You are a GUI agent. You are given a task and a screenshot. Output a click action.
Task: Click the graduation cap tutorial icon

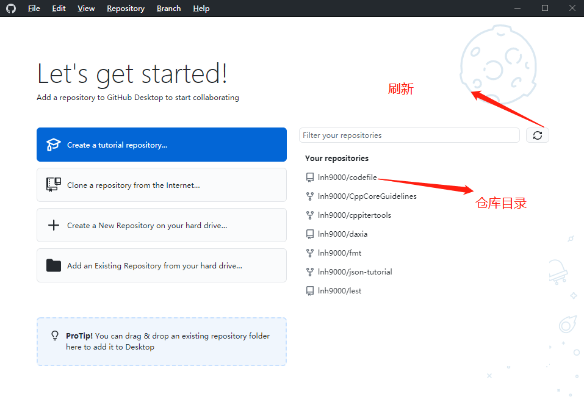point(53,145)
